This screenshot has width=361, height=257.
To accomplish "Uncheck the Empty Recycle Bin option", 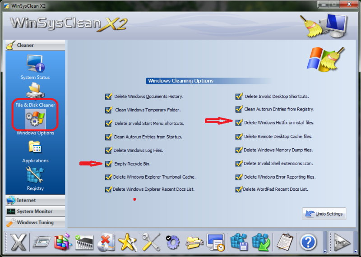I will pyautogui.click(x=108, y=164).
